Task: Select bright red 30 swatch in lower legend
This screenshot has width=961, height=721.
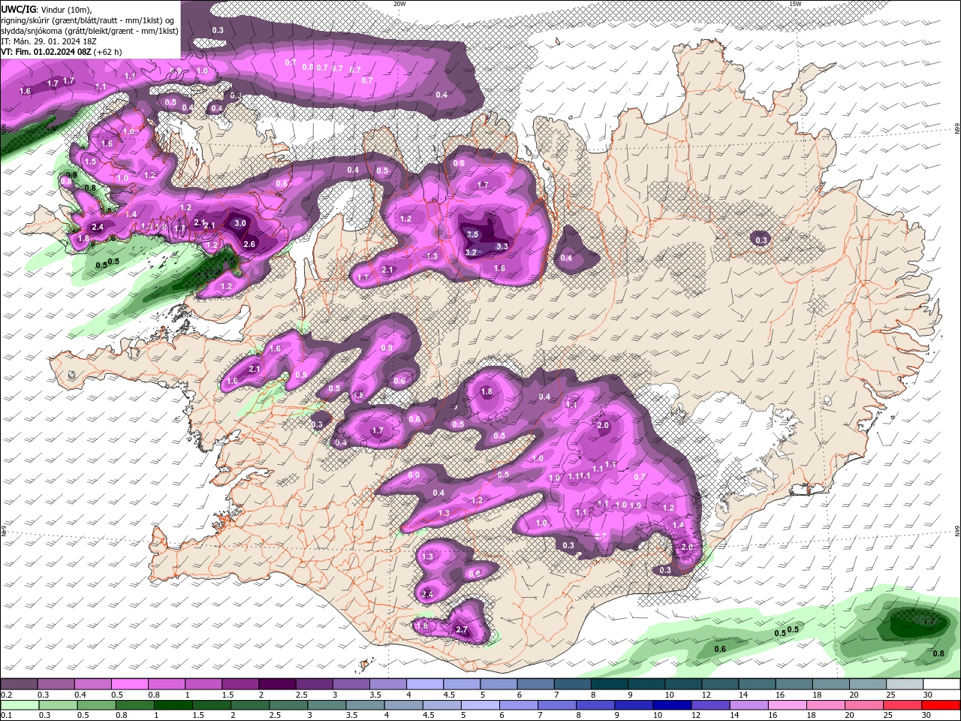Action: pos(941,705)
